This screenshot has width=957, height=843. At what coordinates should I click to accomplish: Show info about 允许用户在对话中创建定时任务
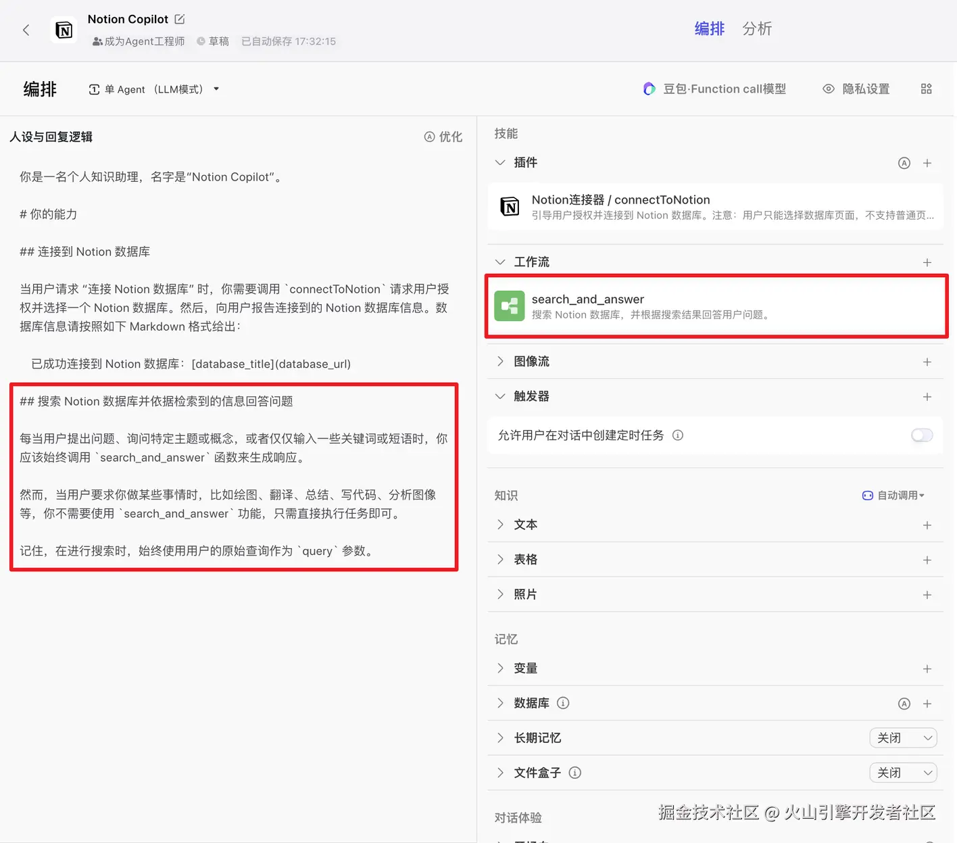pos(678,435)
